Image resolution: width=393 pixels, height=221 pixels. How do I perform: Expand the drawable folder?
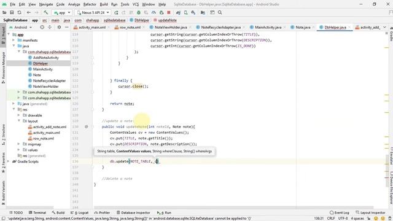19,115
